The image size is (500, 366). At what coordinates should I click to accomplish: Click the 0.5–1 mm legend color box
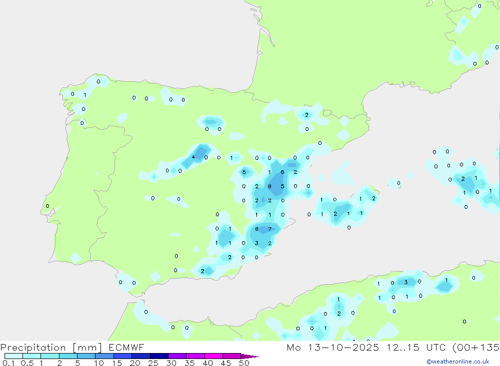(x=32, y=356)
